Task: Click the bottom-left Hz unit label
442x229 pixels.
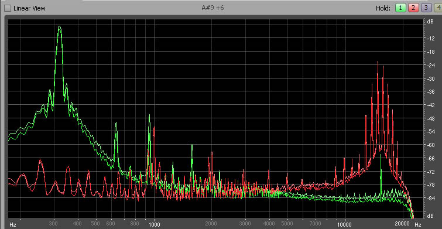Action: tap(13, 225)
